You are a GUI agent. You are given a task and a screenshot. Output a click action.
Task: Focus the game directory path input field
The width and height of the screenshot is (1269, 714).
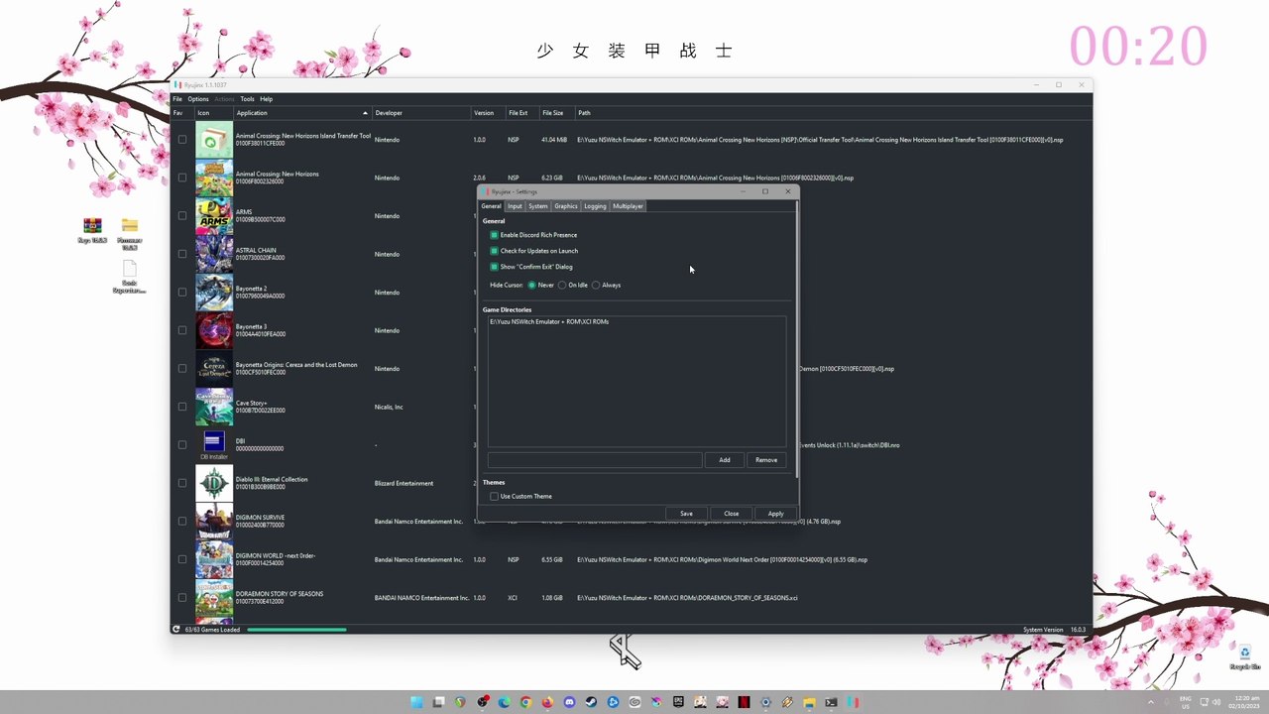click(595, 460)
